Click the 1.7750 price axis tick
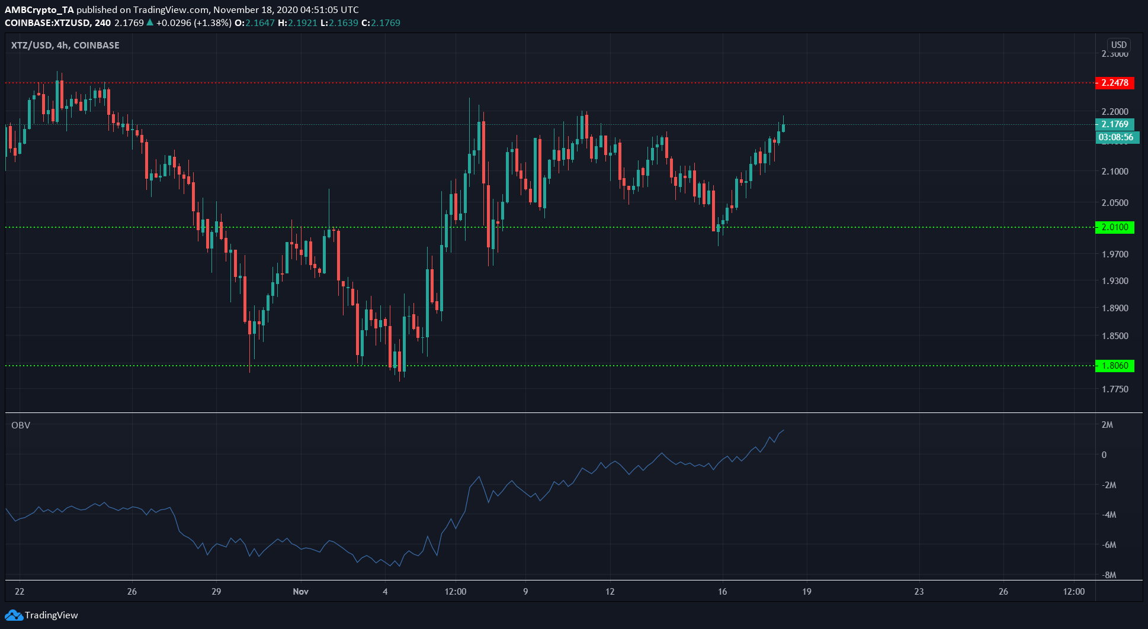The width and height of the screenshot is (1148, 629). click(1115, 389)
